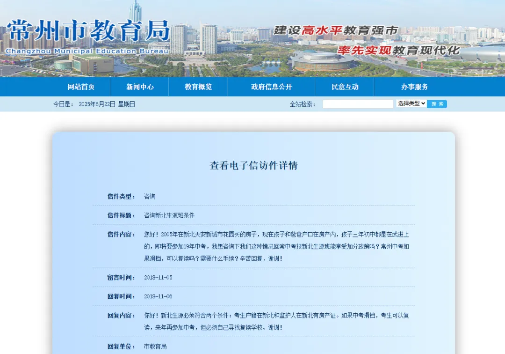505x354 pixels.
Task: Click the message date 2018-11-05
Action: coord(158,278)
